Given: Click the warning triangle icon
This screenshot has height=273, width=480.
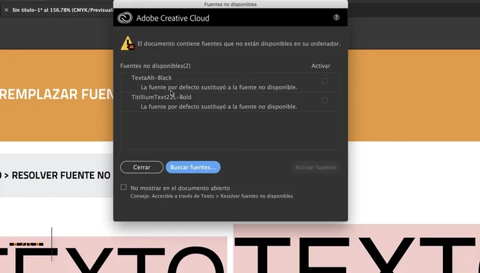Looking at the screenshot, I should pyautogui.click(x=127, y=43).
